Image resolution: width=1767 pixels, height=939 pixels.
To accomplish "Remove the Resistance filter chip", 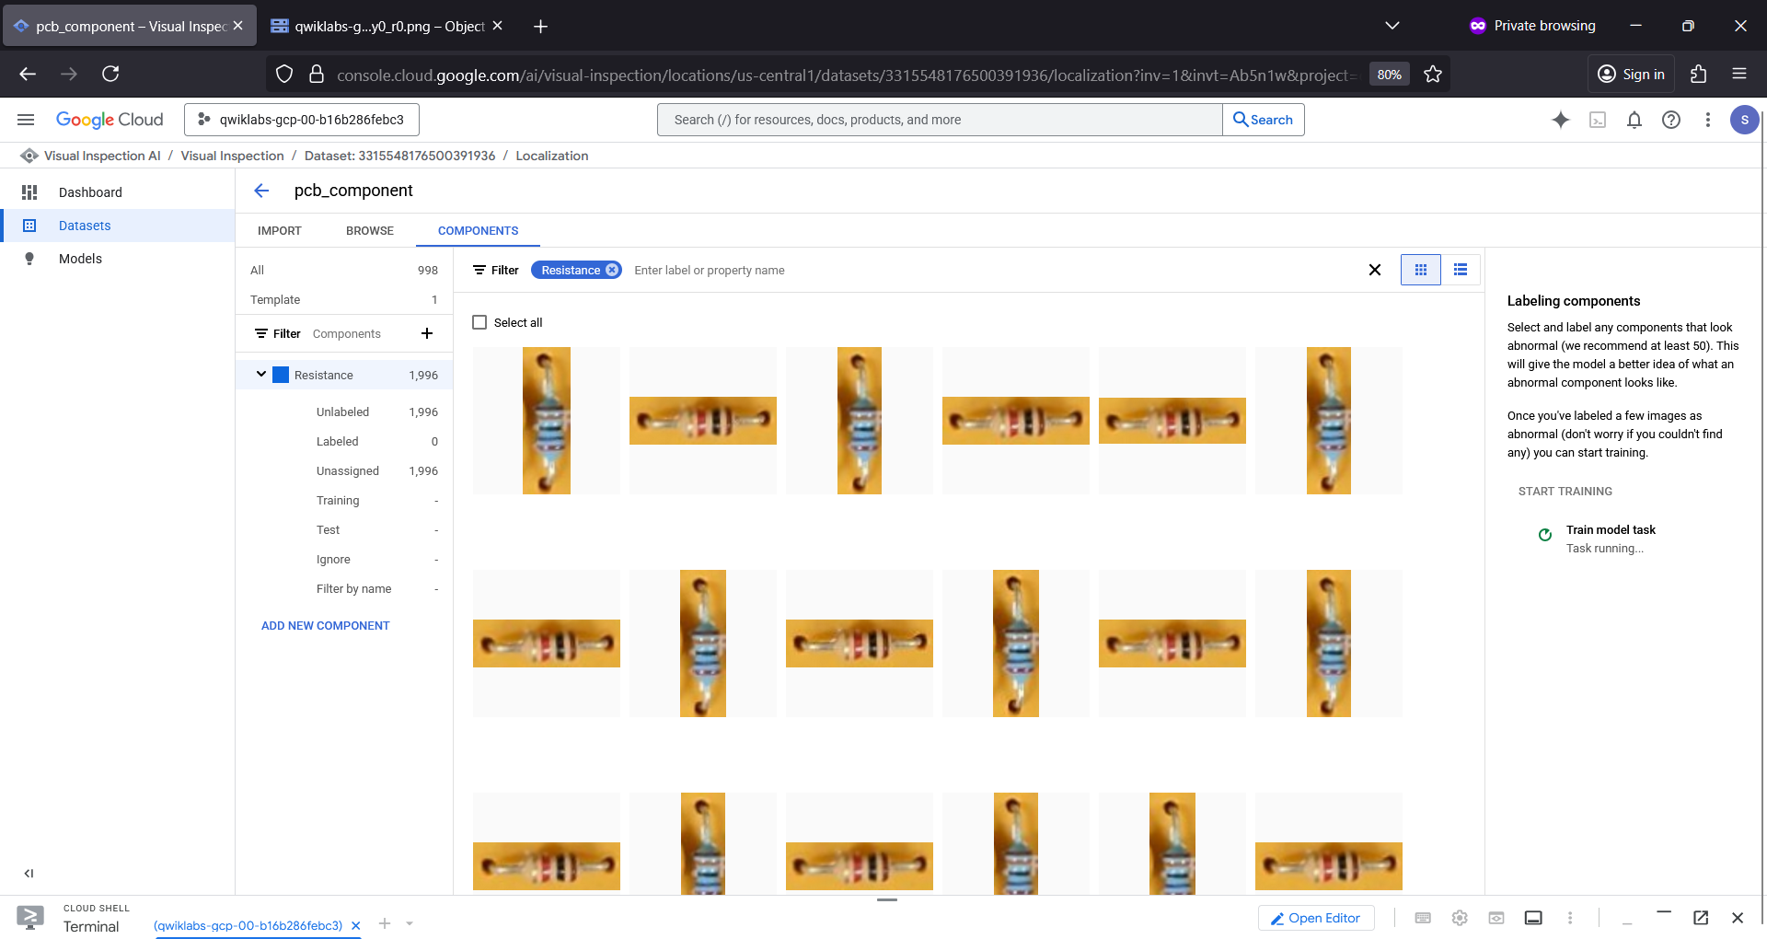I will tap(612, 270).
